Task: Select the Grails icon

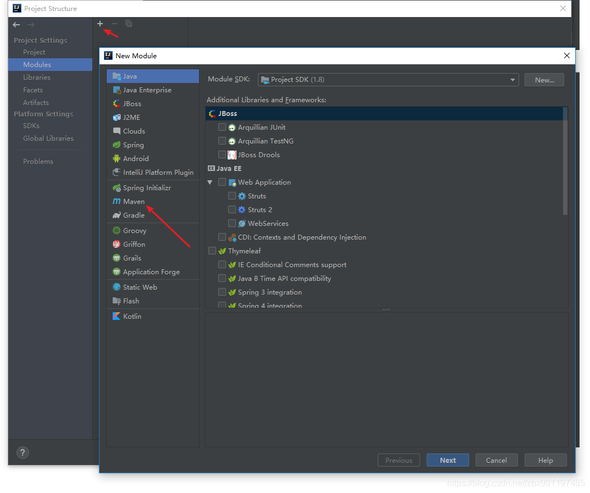Action: tap(117, 258)
